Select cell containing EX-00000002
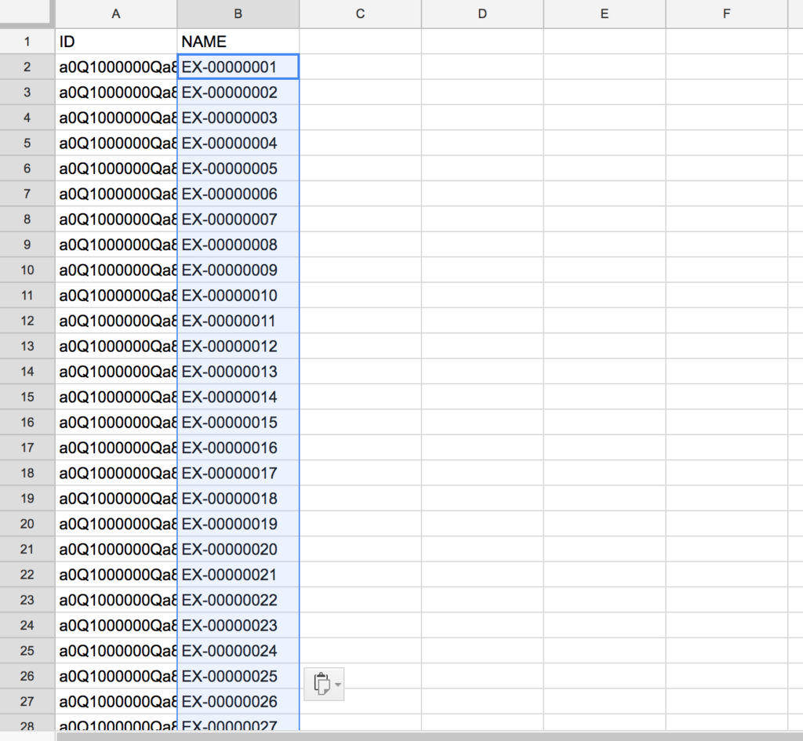Viewport: 803px width, 741px height. (238, 93)
